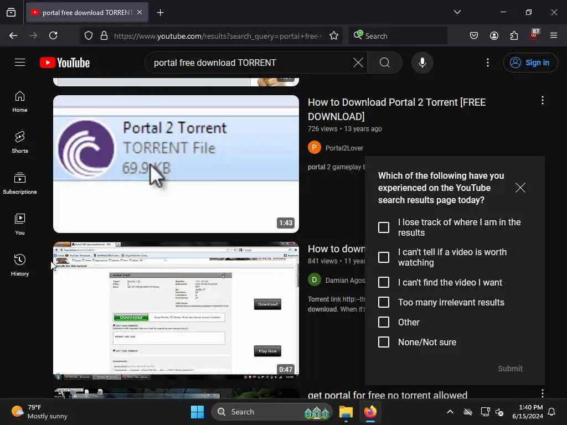Open the You section in the sidebar

click(x=20, y=225)
